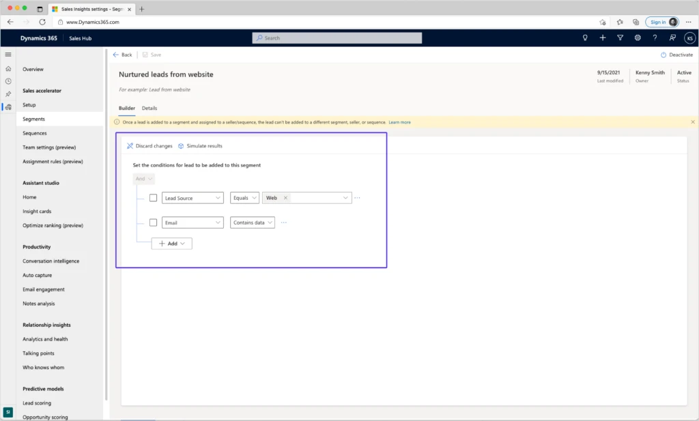Click the Help question mark icon
Screen dimensions: 699x421
tap(654, 38)
